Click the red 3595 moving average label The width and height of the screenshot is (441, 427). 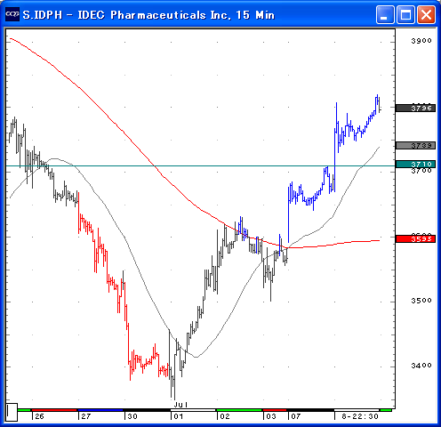coord(415,238)
